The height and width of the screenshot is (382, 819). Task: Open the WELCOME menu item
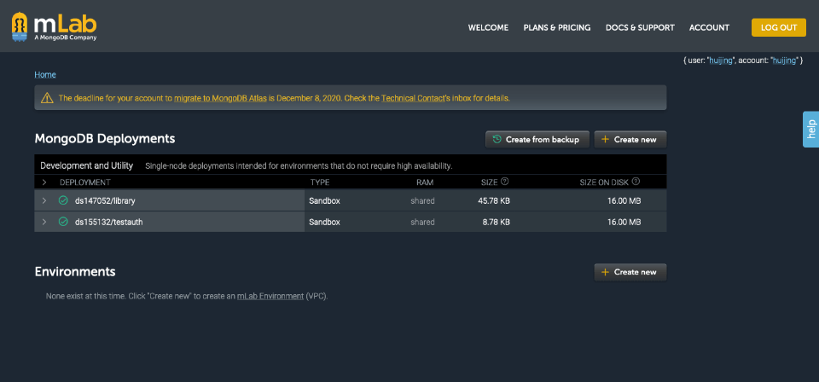[488, 27]
